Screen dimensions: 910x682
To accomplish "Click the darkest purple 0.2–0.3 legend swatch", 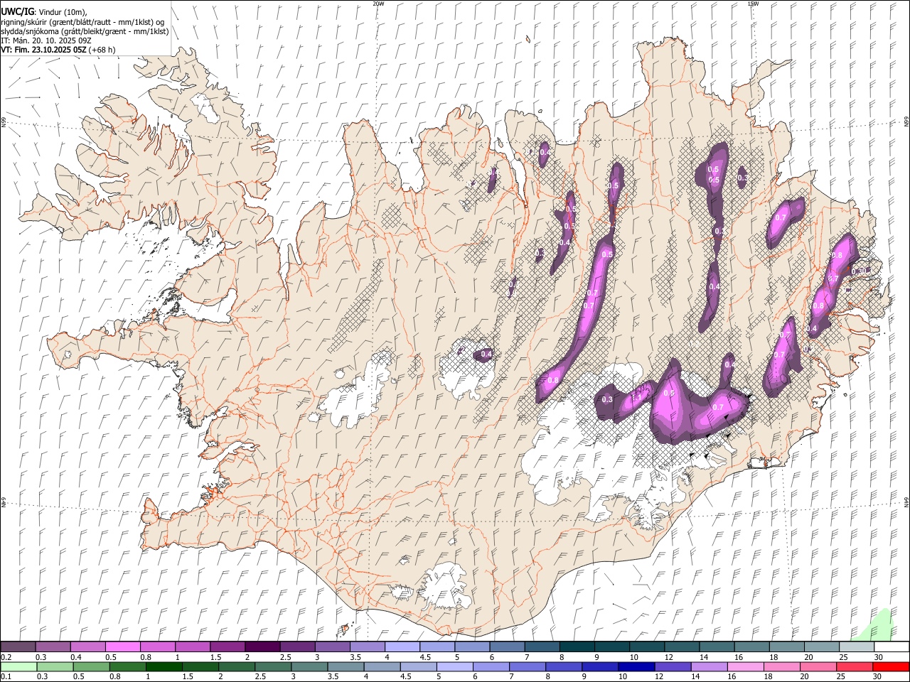I will (18, 646).
